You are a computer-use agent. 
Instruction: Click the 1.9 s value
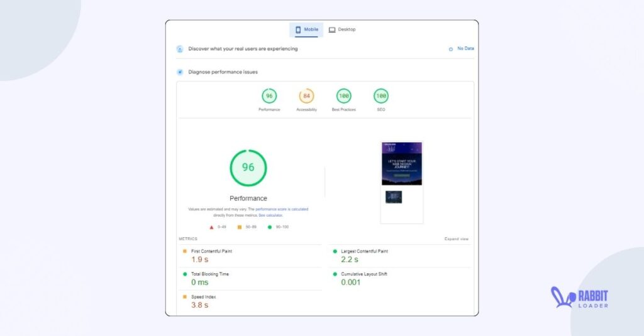(199, 259)
